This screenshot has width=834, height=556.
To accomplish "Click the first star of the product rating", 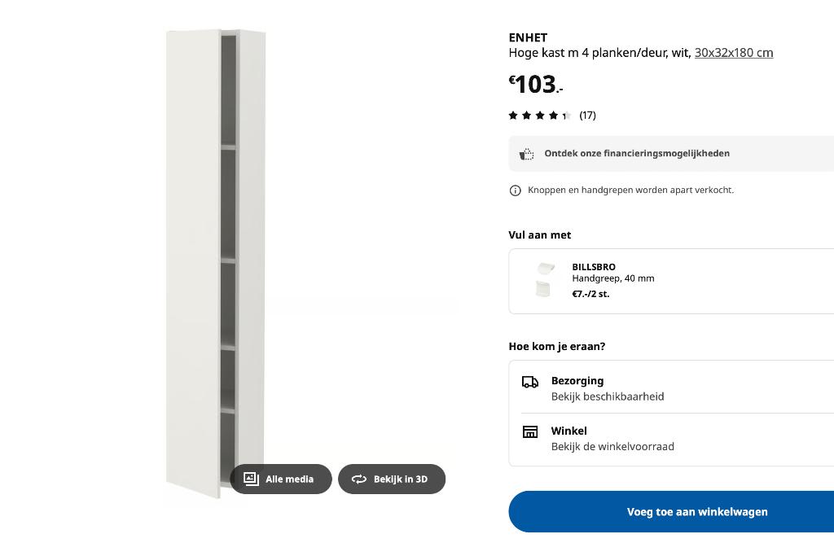I will (513, 115).
